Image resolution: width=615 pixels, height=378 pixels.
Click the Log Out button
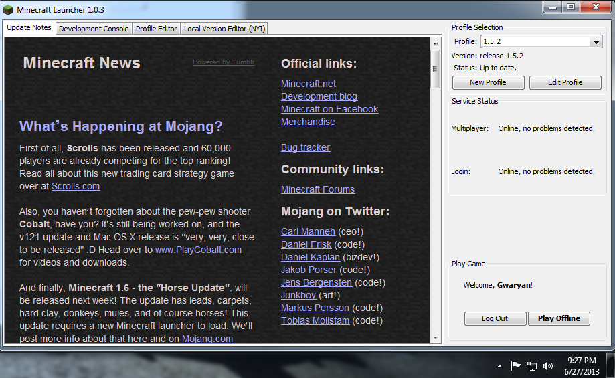tap(495, 318)
